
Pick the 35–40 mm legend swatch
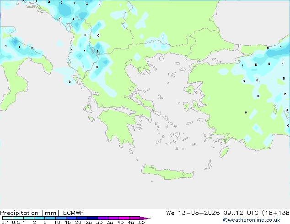pyautogui.click(x=113, y=218)
